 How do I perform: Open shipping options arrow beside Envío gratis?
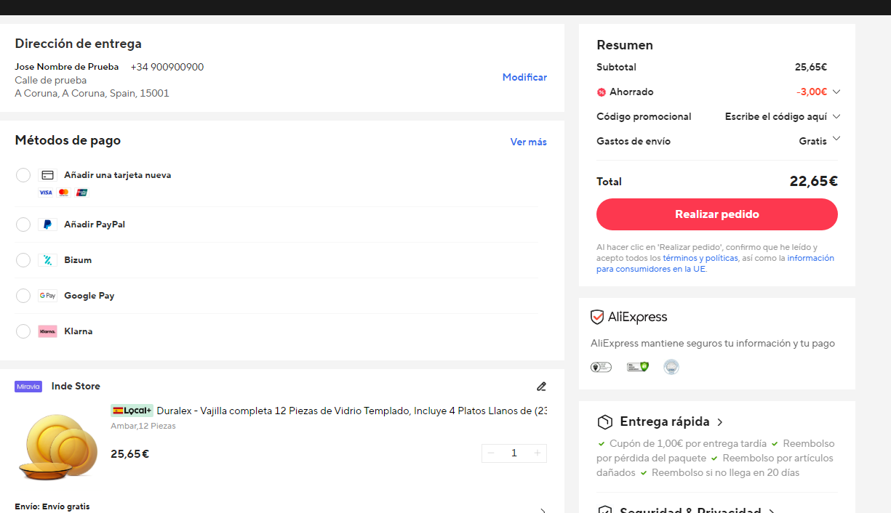point(543,510)
